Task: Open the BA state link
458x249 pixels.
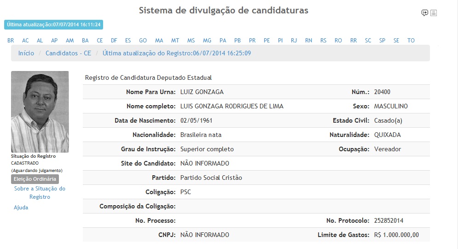Action: click(85, 41)
